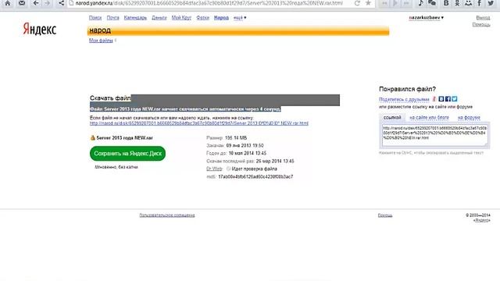Click the green 'Сохранить на Яндекс.Диск' button
This screenshot has height=281, width=500.
(127, 154)
